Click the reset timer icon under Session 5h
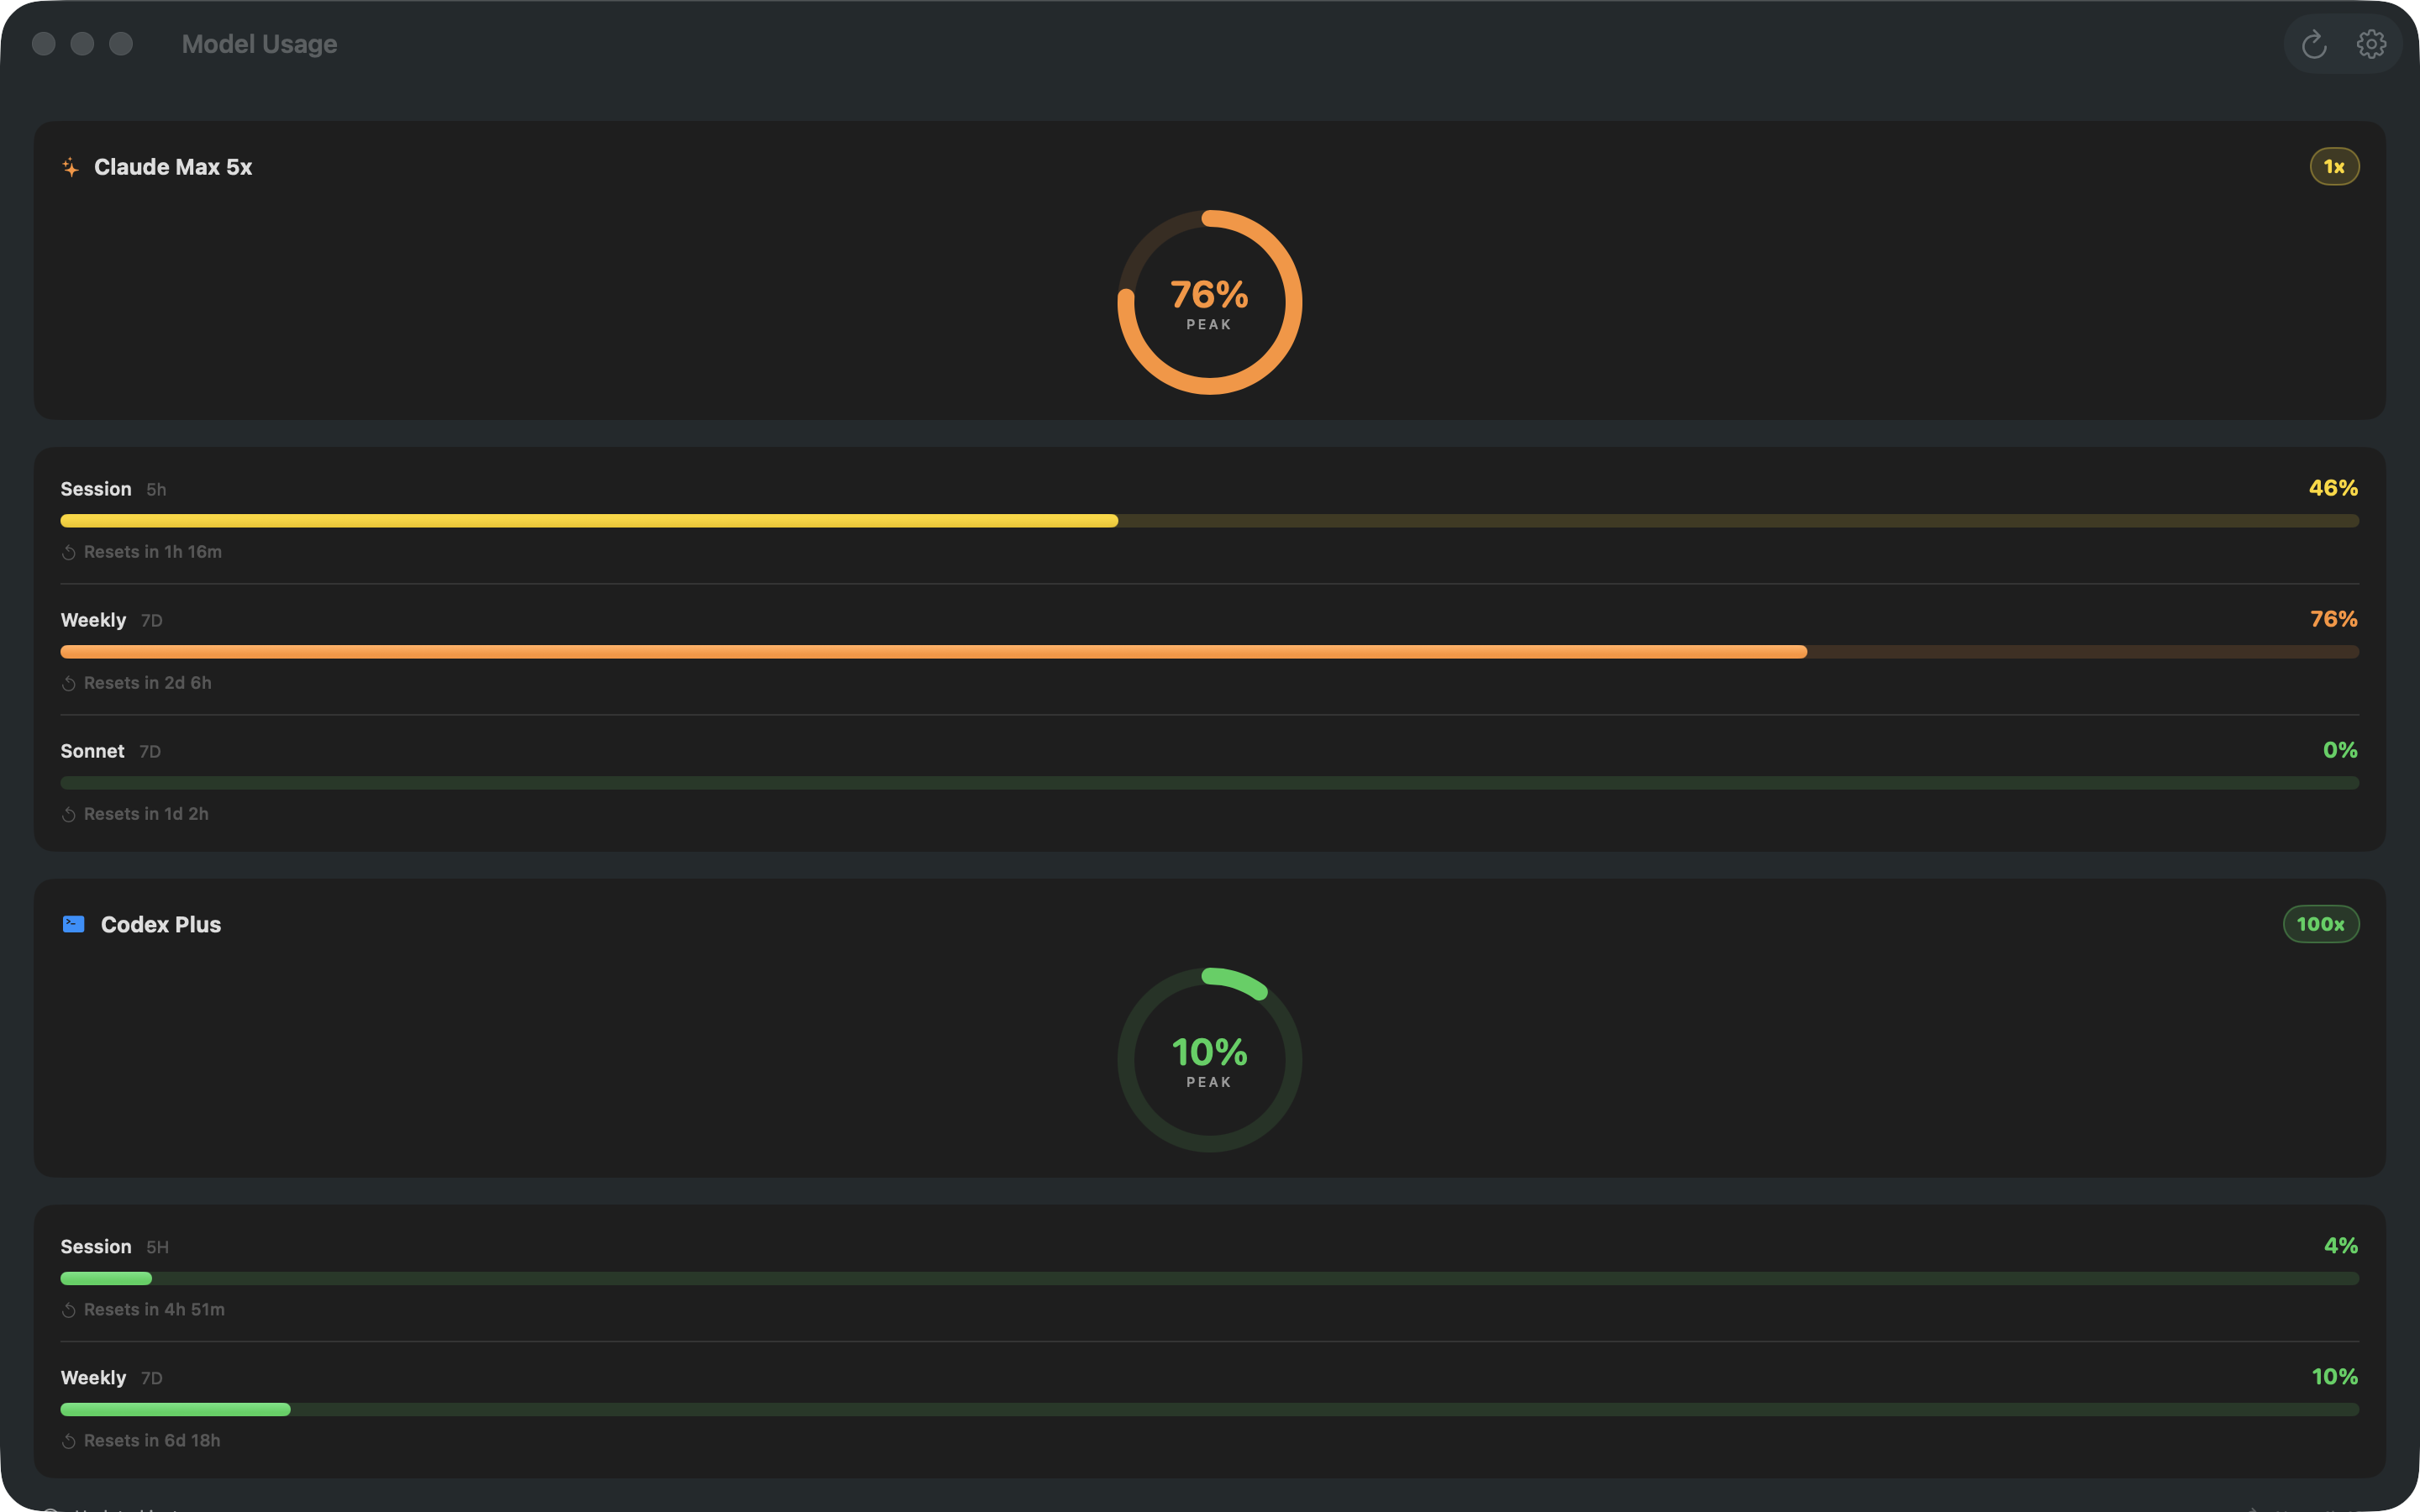This screenshot has width=2420, height=1512. click(69, 552)
